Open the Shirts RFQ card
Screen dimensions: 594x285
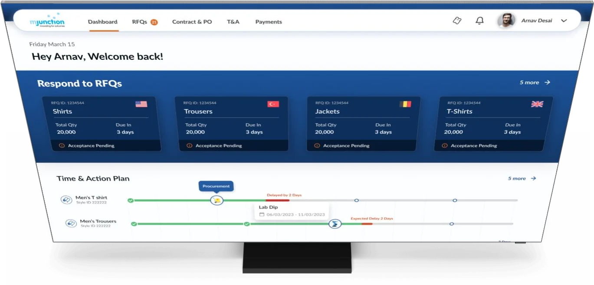point(102,123)
